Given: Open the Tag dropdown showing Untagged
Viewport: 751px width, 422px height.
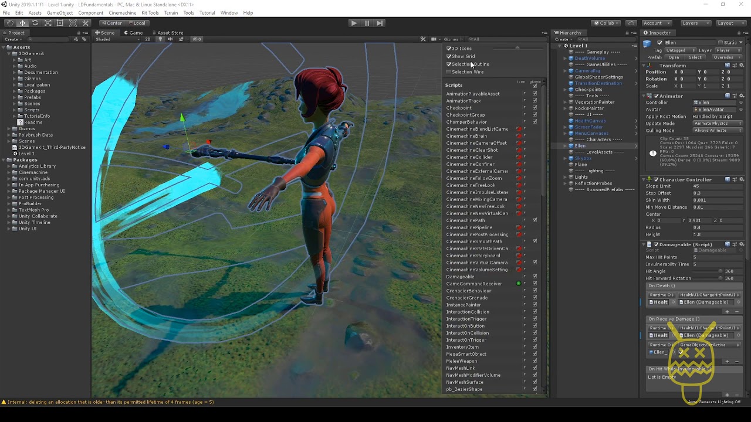Looking at the screenshot, I should click(681, 50).
